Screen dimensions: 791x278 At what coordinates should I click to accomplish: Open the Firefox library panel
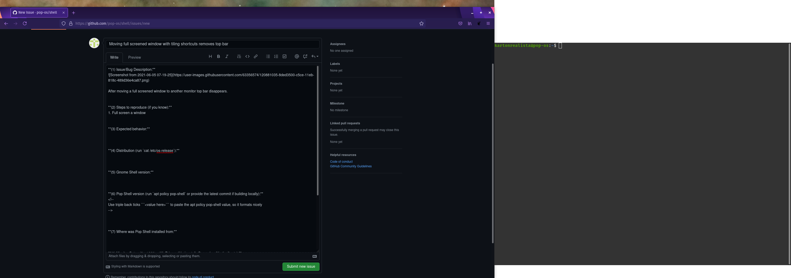tap(469, 23)
